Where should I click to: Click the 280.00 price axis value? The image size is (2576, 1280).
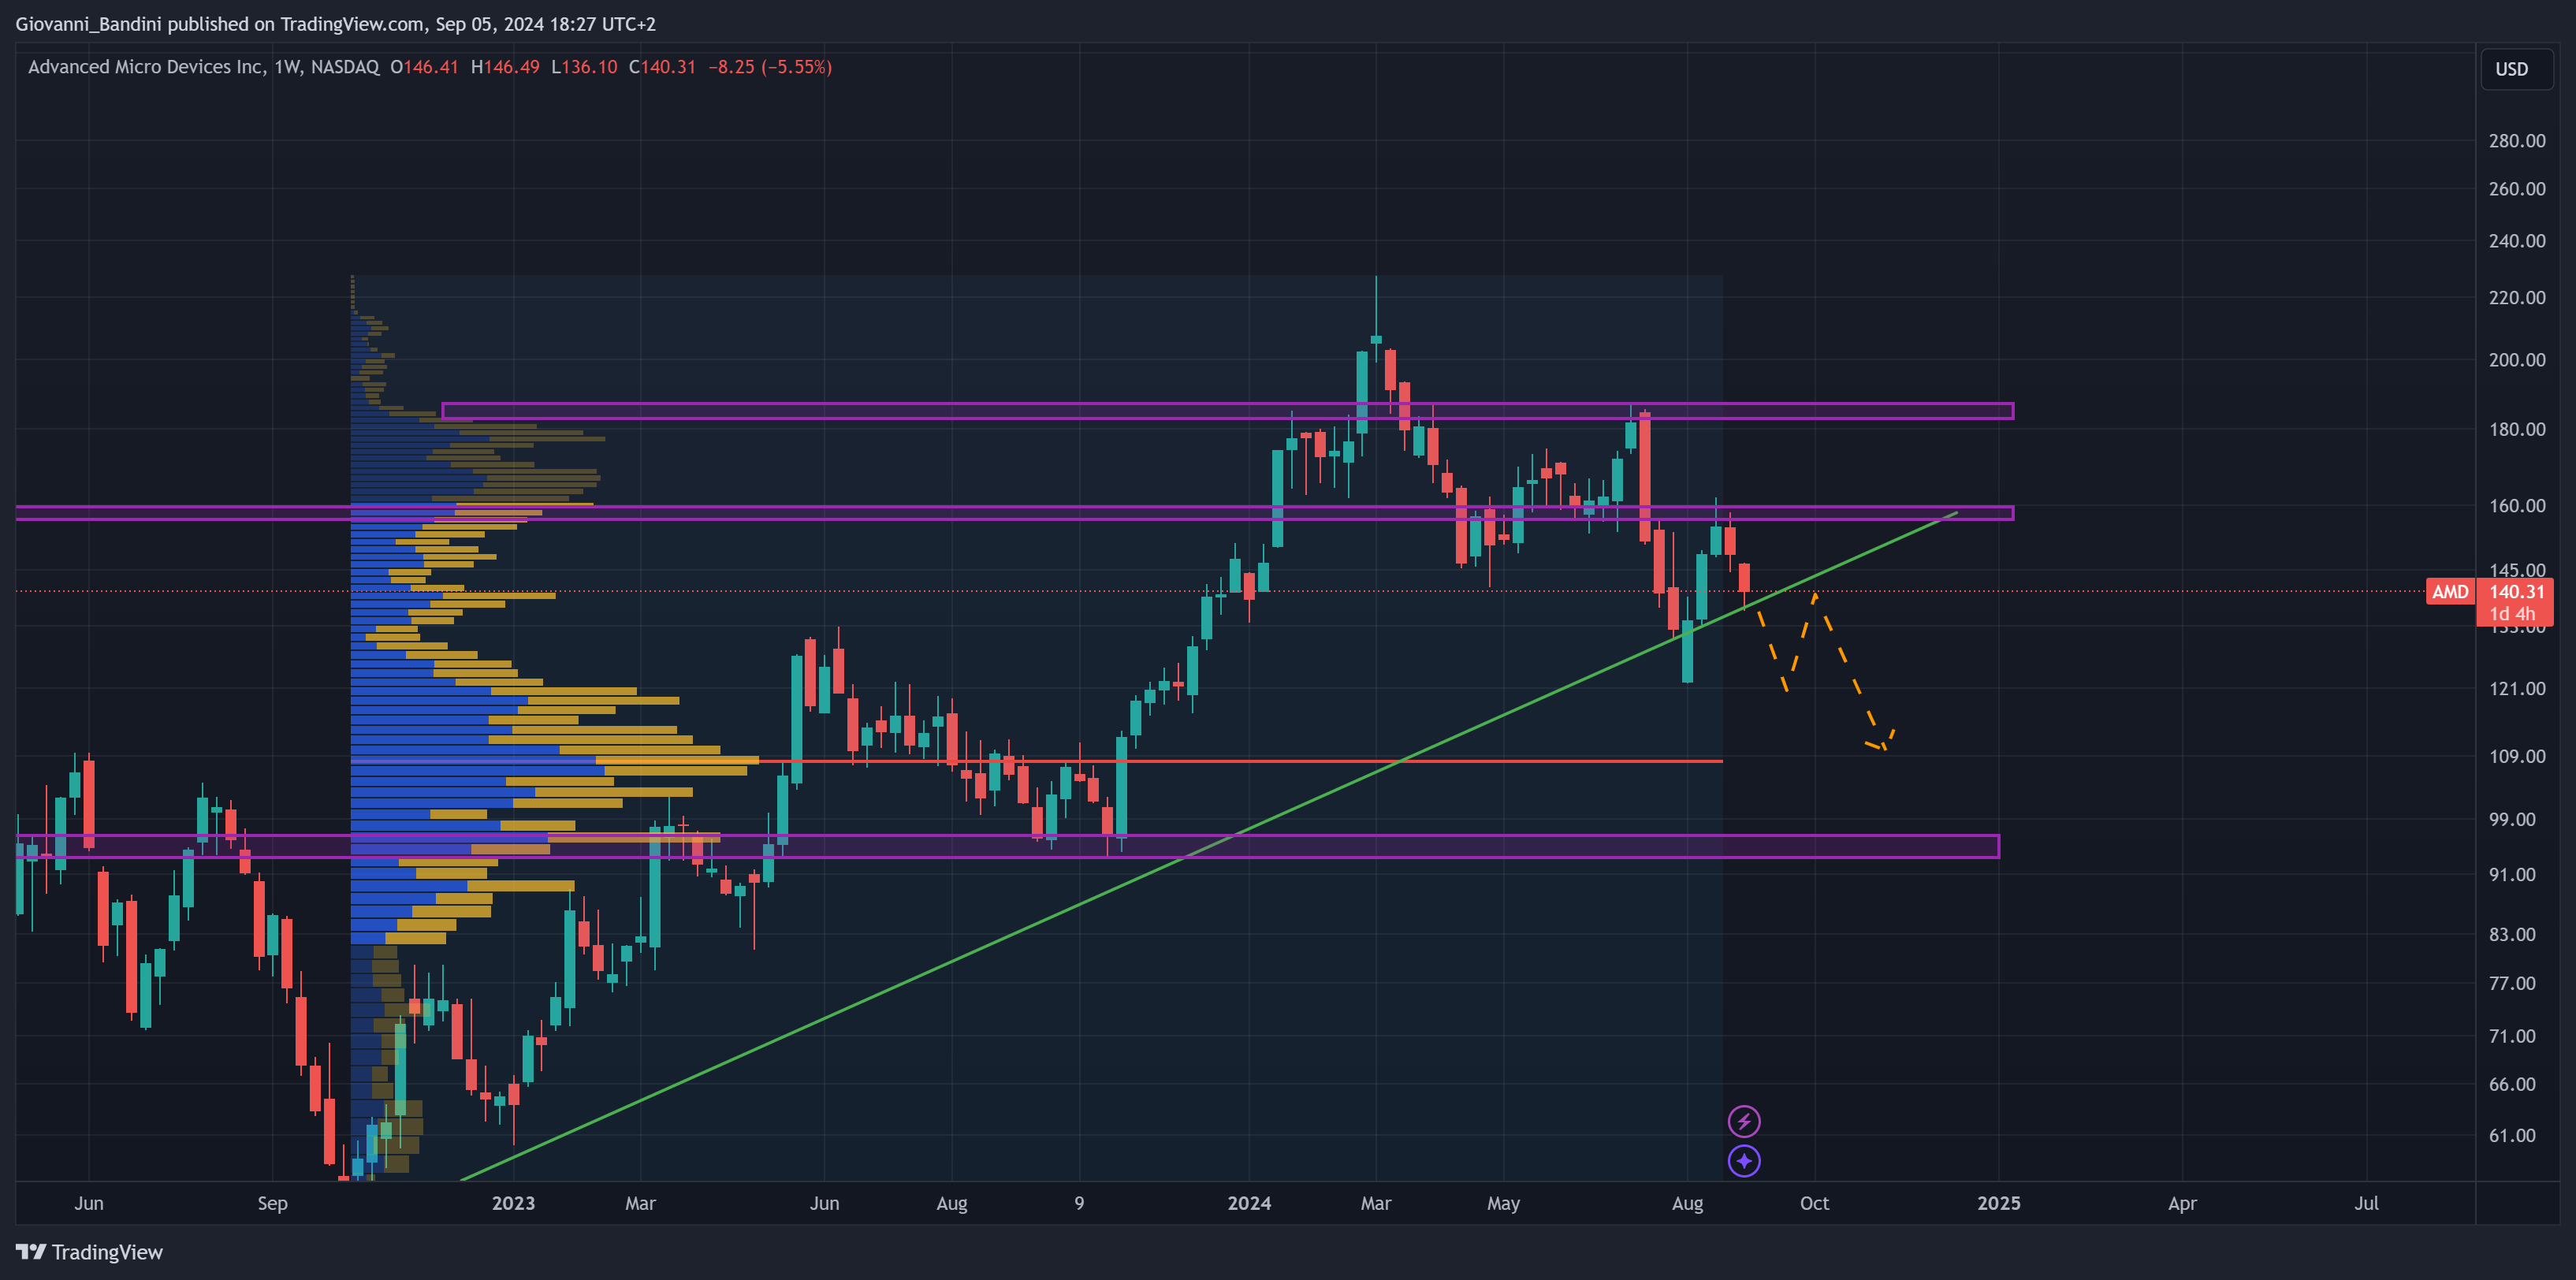(x=2517, y=141)
